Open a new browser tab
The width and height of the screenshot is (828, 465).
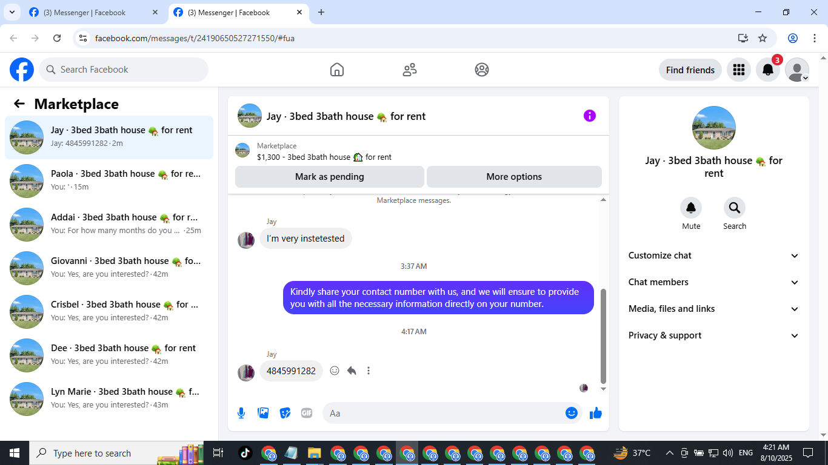click(321, 12)
